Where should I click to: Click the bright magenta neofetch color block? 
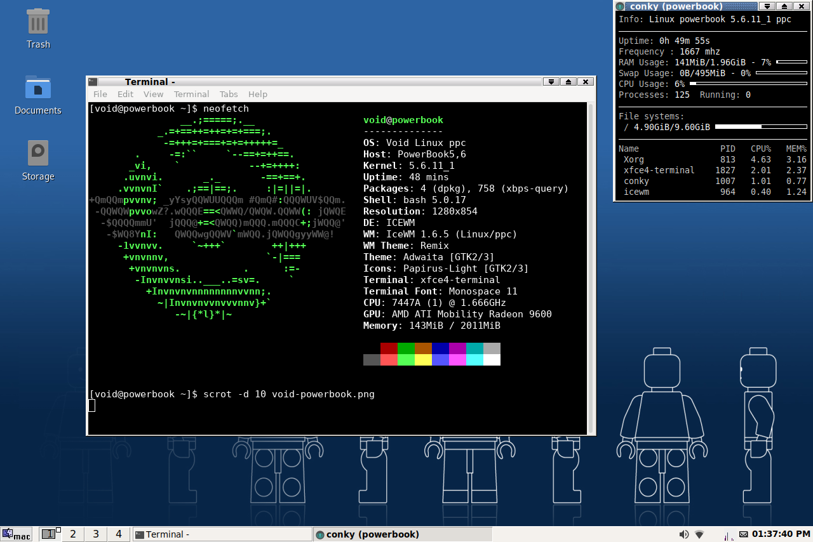coord(457,360)
